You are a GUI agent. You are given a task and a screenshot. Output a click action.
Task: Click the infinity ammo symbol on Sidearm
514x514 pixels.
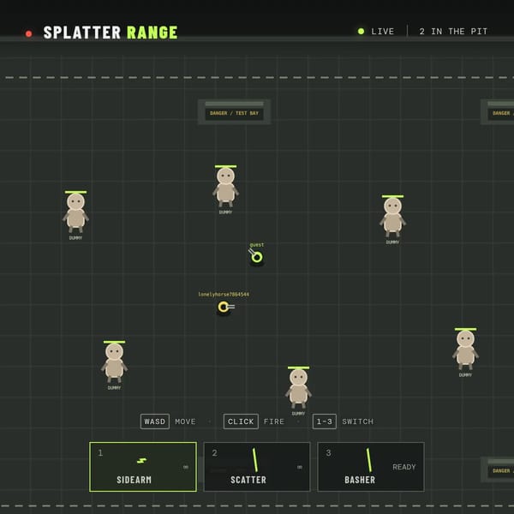(x=186, y=467)
